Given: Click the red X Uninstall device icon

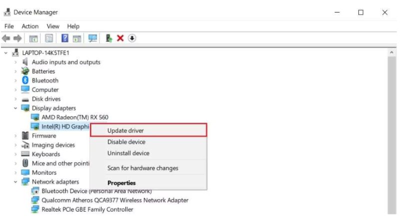Looking at the screenshot, I should (x=120, y=38).
